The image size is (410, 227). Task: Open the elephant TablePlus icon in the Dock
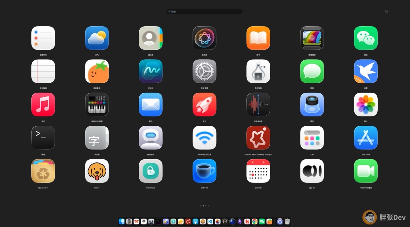point(181,221)
